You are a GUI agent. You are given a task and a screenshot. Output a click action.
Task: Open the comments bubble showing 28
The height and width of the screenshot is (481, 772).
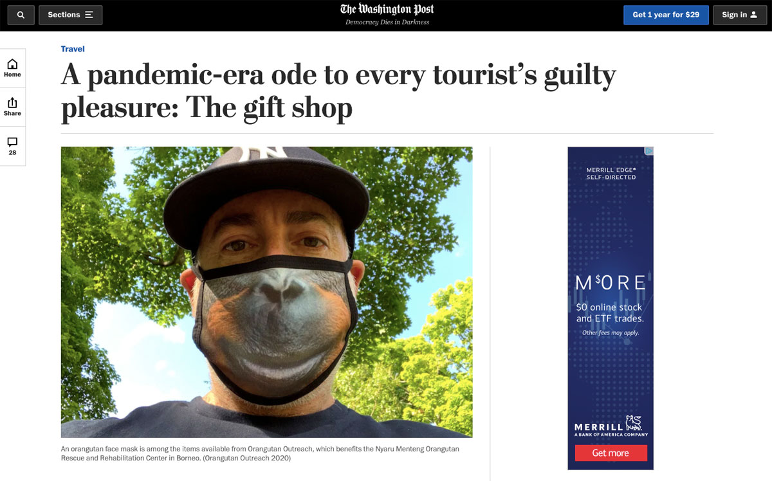pyautogui.click(x=12, y=147)
